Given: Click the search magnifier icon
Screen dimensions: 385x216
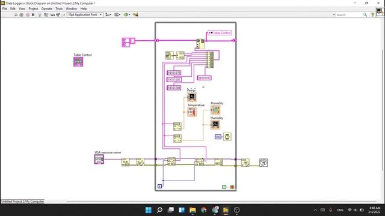Looking at the screenshot, I should pyautogui.click(x=365, y=15).
